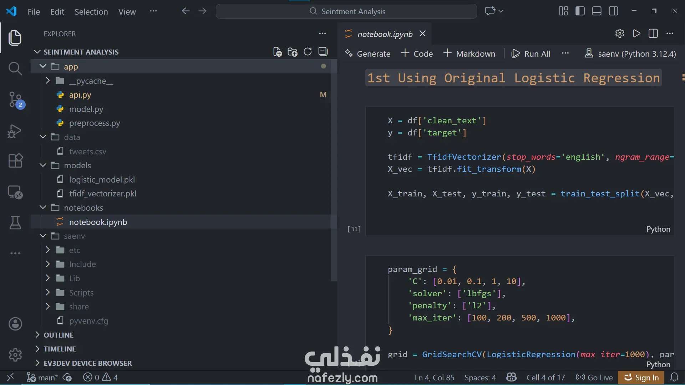The height and width of the screenshot is (385, 685).
Task: Open Source Control view with badge
Action: [x=15, y=99]
